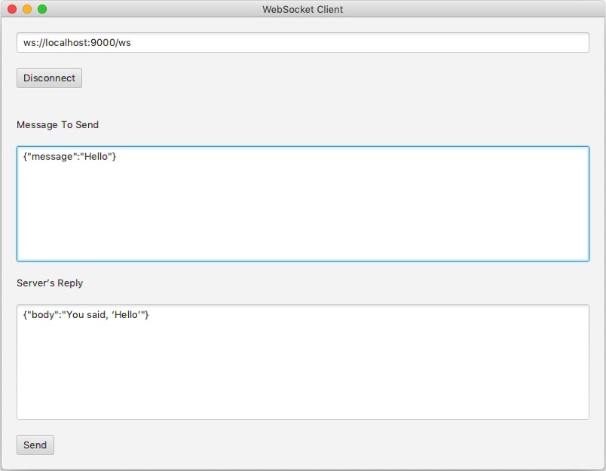Maximize the window with the green button
Image resolution: width=606 pixels, height=471 pixels.
pyautogui.click(x=42, y=9)
